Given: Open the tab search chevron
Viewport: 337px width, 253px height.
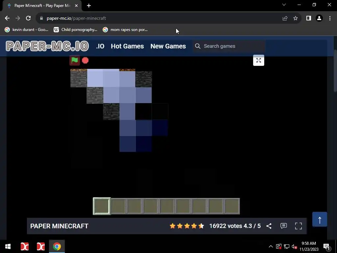Looking at the screenshot, I should pos(284,5).
